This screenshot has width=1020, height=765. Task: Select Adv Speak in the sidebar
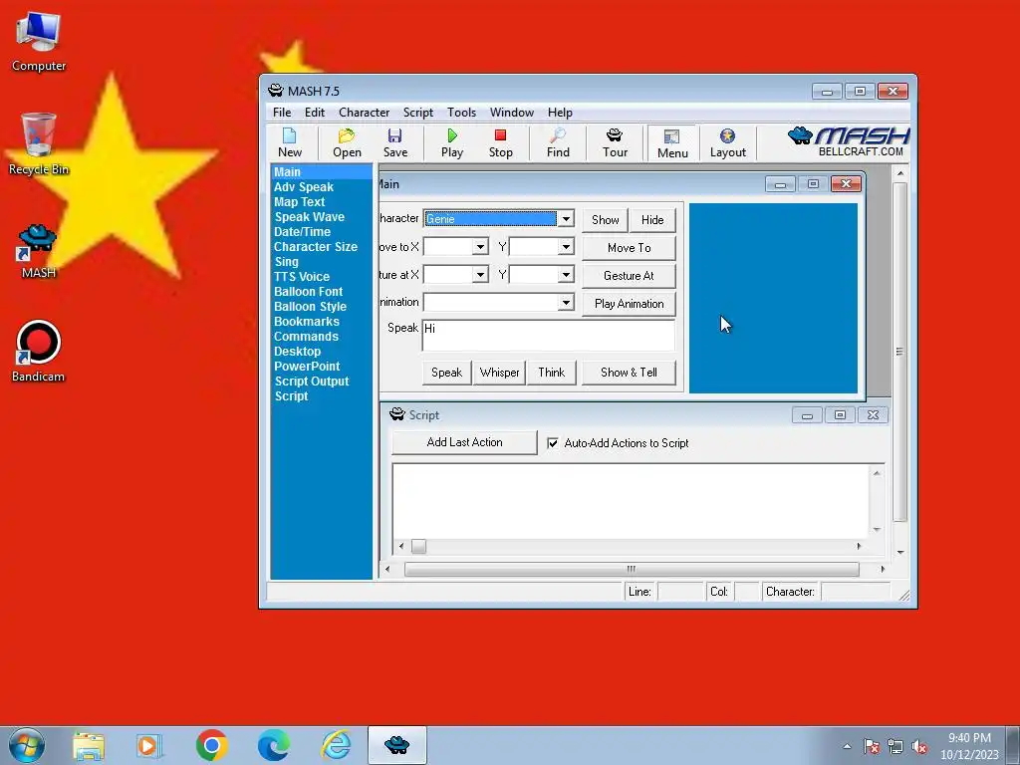coord(303,187)
